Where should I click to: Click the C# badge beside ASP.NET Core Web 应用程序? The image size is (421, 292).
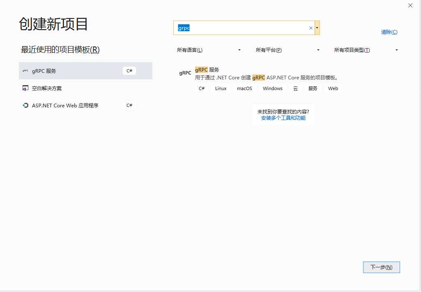[x=129, y=105]
